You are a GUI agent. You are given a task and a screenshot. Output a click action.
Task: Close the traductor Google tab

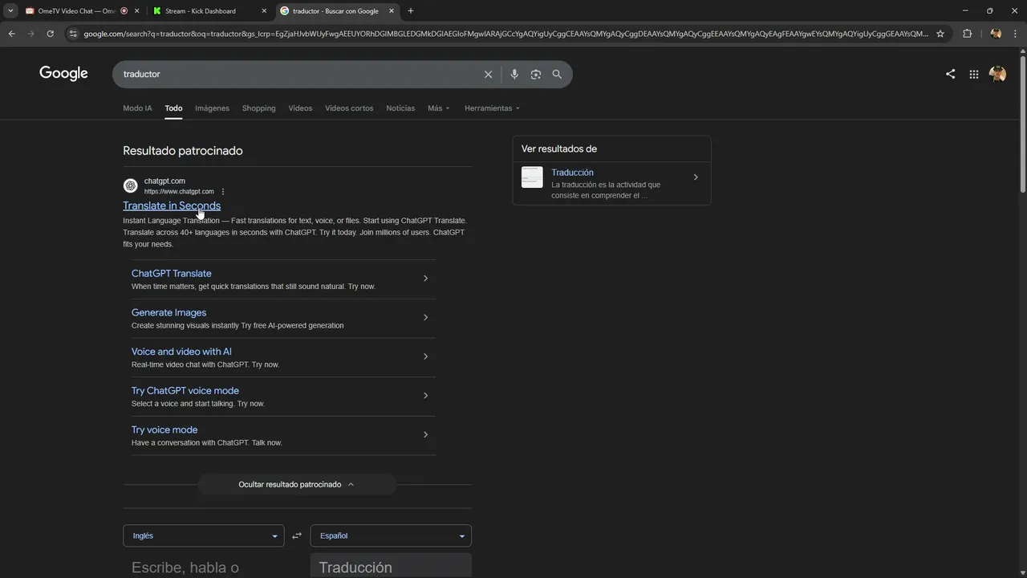pos(392,11)
